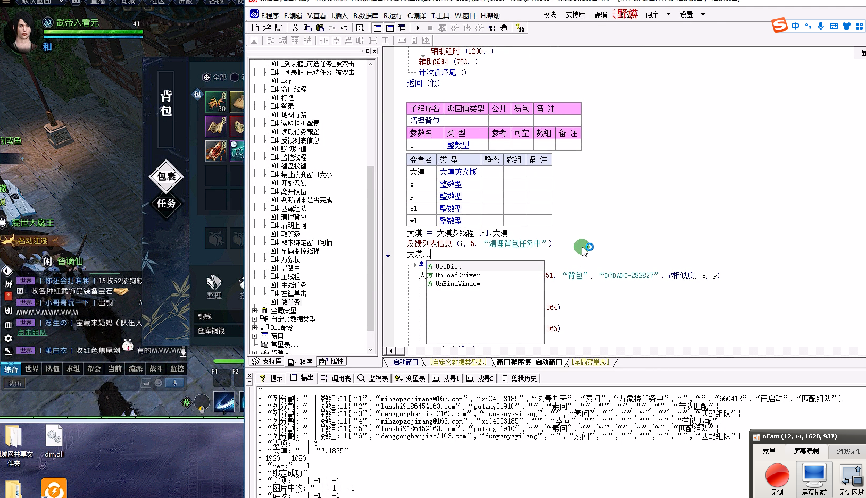Toggle the first work-area layout toolbar button
The height and width of the screenshot is (498, 866).
pos(377,28)
